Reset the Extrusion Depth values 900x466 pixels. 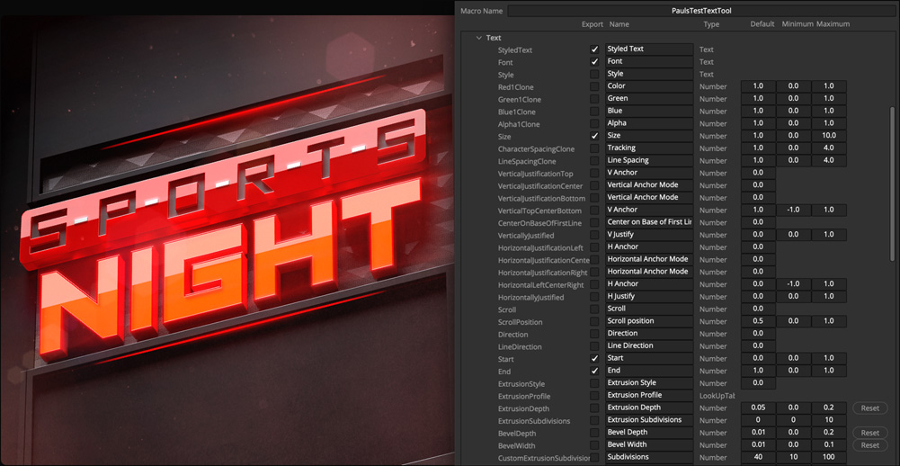(x=869, y=408)
